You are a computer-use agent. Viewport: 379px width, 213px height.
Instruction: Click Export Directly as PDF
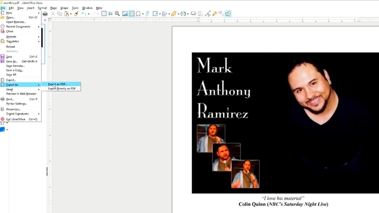coord(62,88)
